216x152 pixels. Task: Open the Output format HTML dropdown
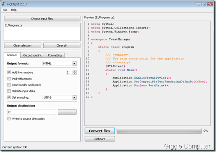[x=60, y=64]
